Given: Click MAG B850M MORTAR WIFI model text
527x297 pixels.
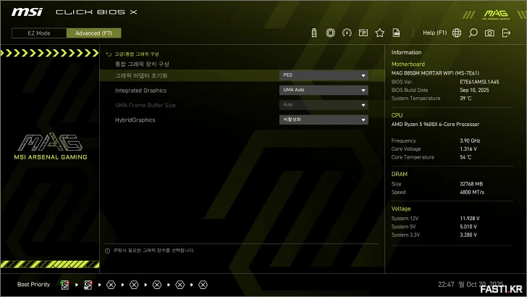Looking at the screenshot, I should [435, 73].
